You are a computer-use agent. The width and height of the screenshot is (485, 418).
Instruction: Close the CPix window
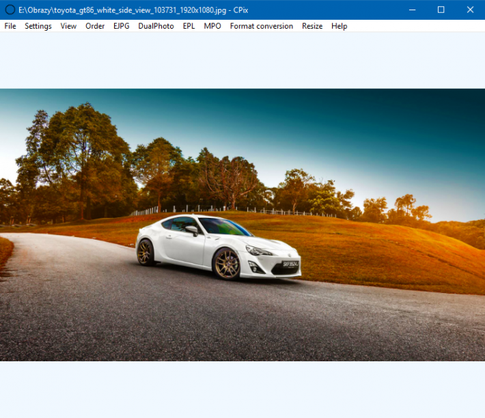[470, 10]
